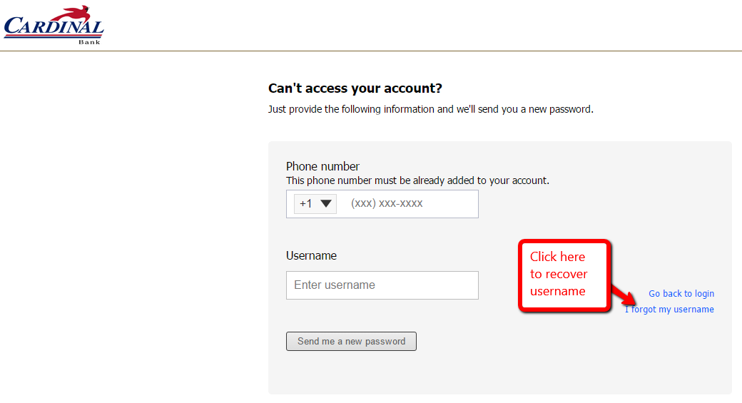Open the I forgot my username link
Image resolution: width=742 pixels, height=403 pixels.
pyautogui.click(x=669, y=310)
